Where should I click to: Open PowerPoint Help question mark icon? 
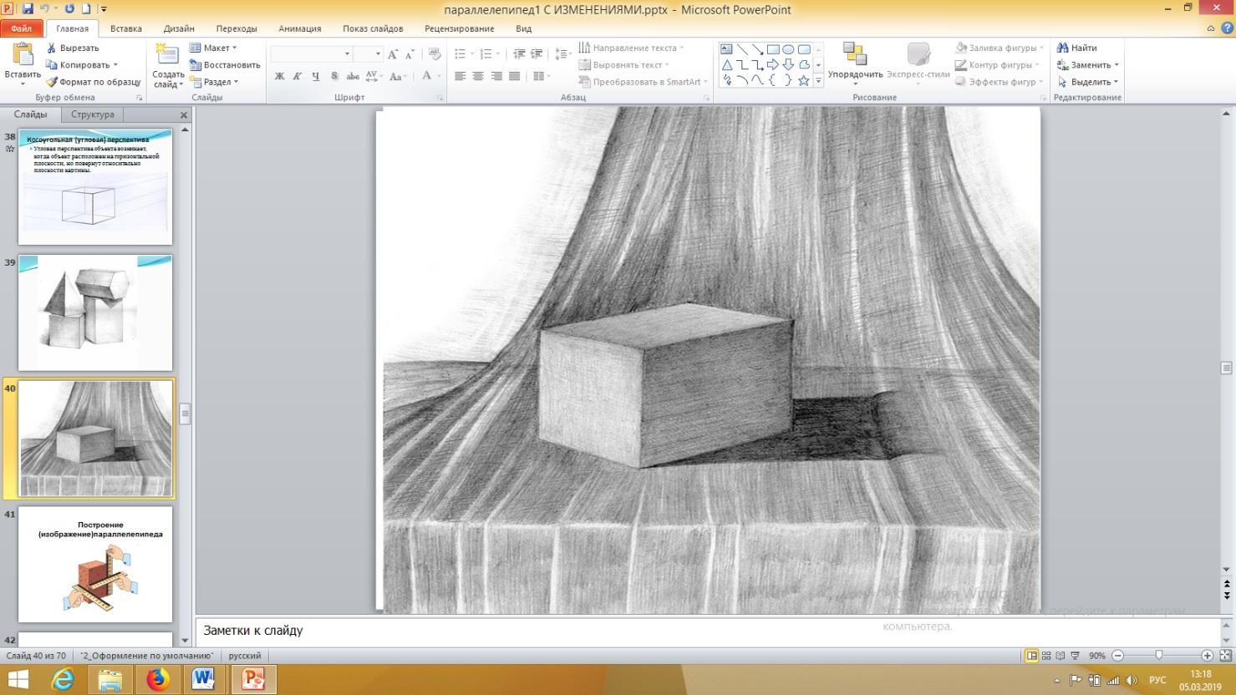(x=1225, y=28)
